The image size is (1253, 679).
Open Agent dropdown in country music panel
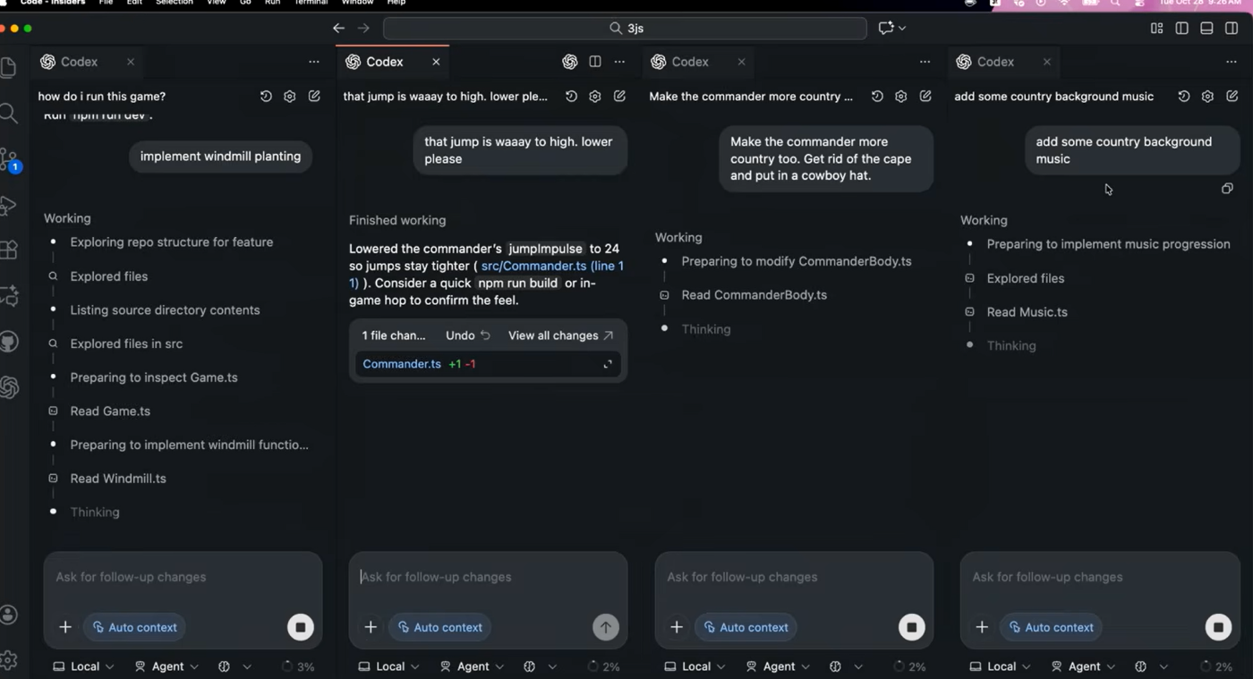[1083, 666]
